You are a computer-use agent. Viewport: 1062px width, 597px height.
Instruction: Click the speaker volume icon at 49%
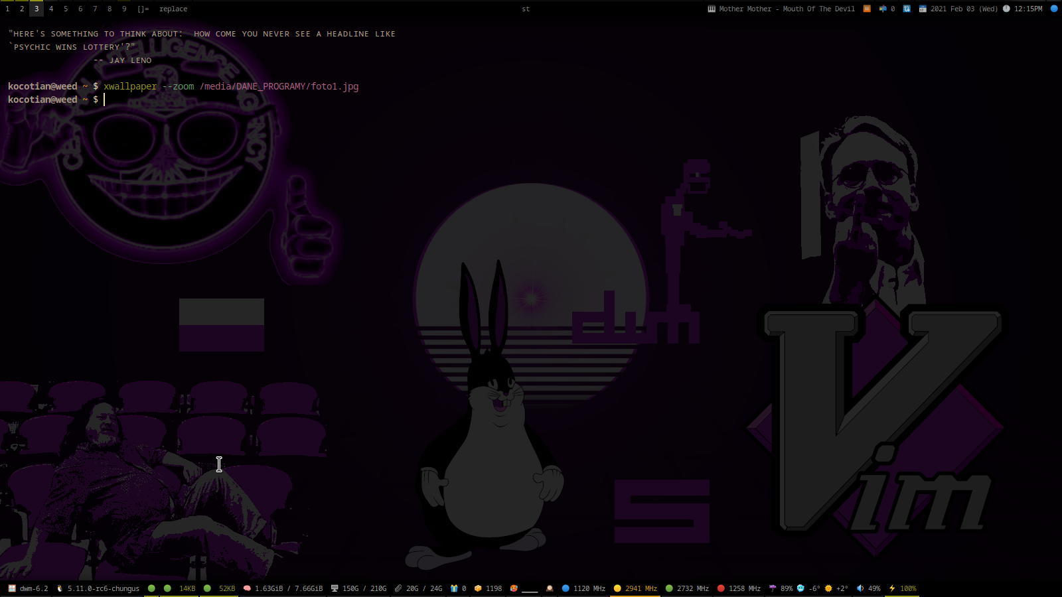(x=860, y=588)
